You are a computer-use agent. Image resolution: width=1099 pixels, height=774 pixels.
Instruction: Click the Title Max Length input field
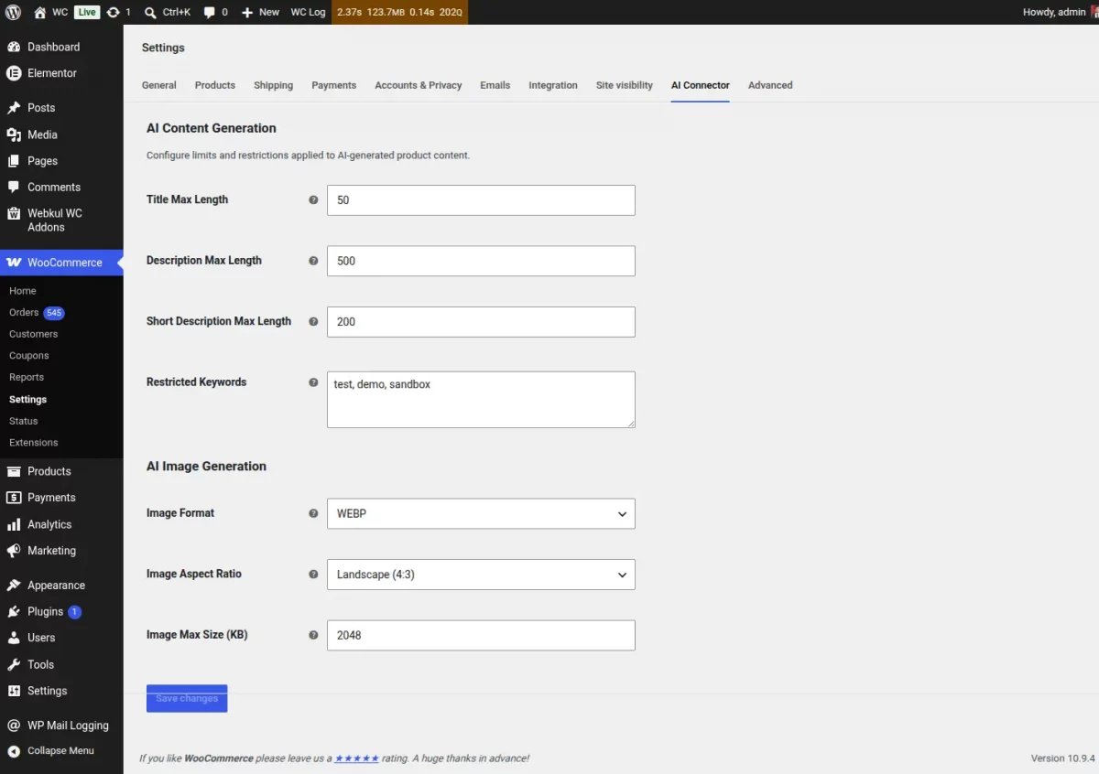481,200
